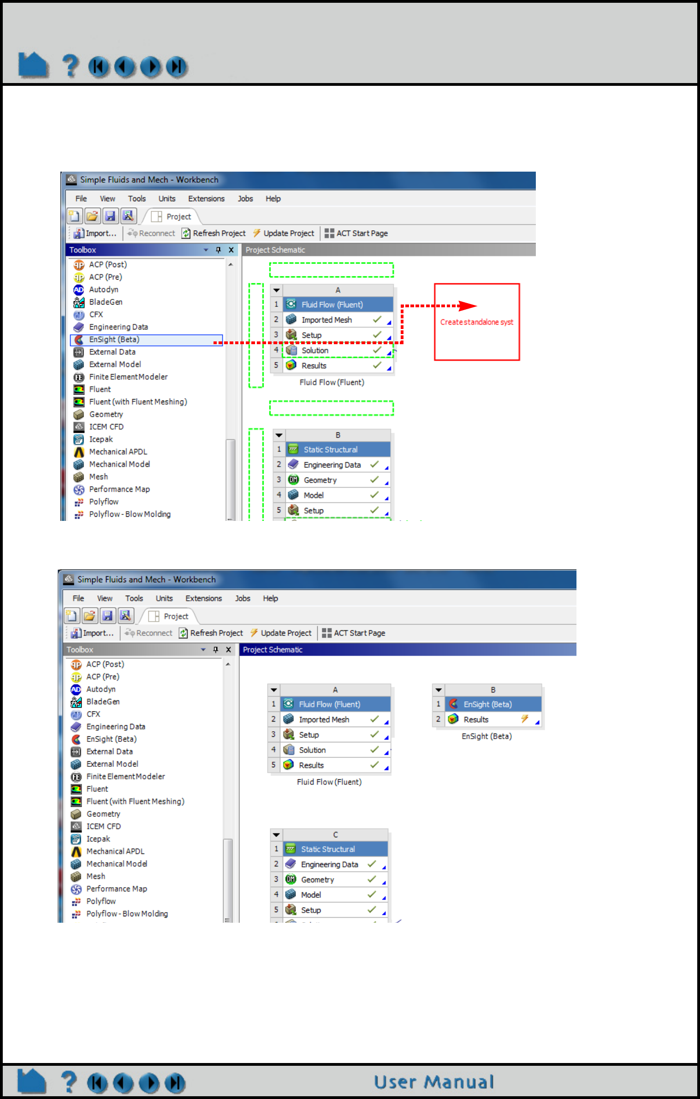
Task: Click Finite Element Modeler icon in lower Toolbox
Action: click(x=76, y=776)
